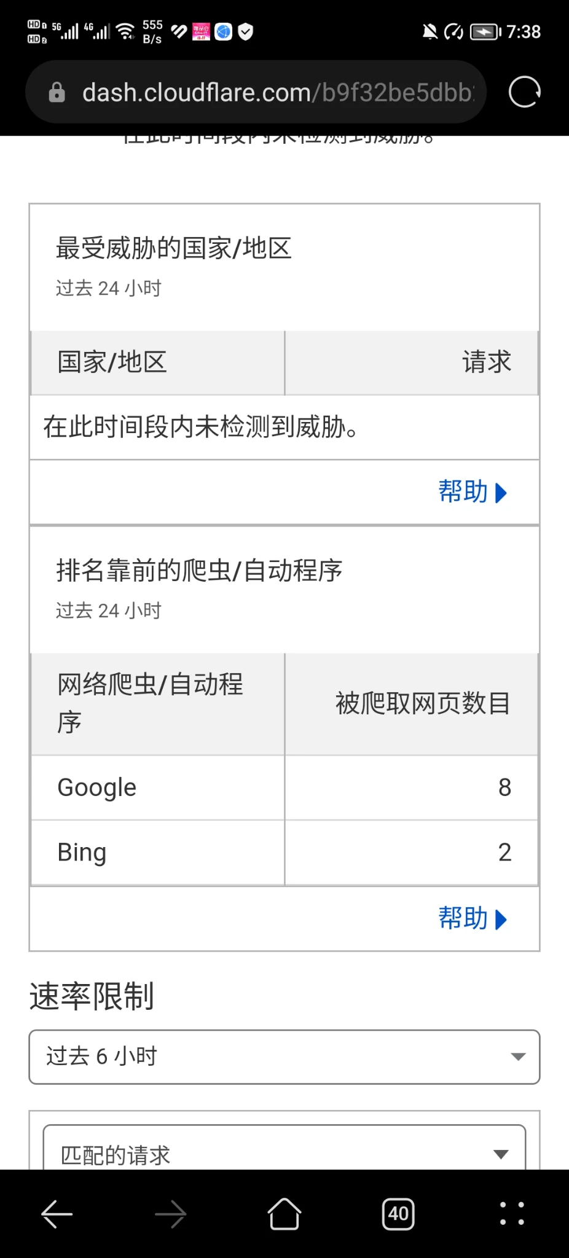Open the browser home page
The image size is (569, 1258).
point(284,1214)
